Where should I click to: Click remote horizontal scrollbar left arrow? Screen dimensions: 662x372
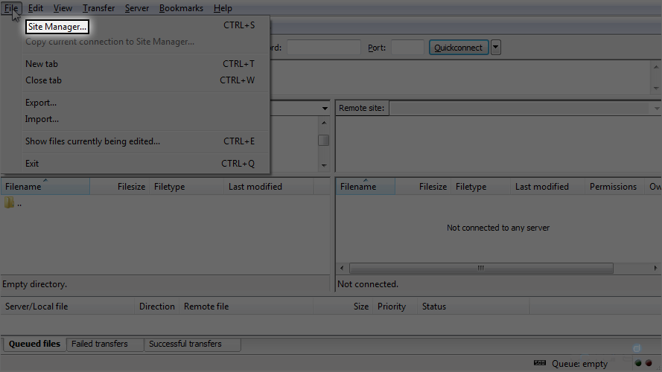(342, 268)
